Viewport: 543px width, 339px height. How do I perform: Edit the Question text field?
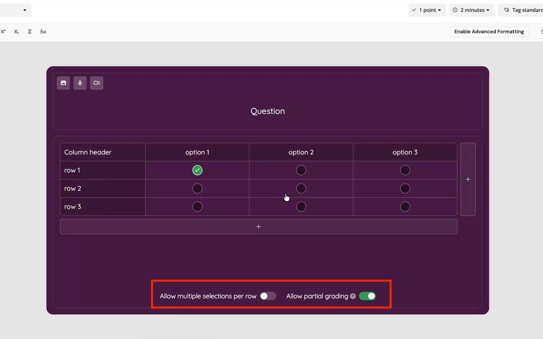pos(268,111)
